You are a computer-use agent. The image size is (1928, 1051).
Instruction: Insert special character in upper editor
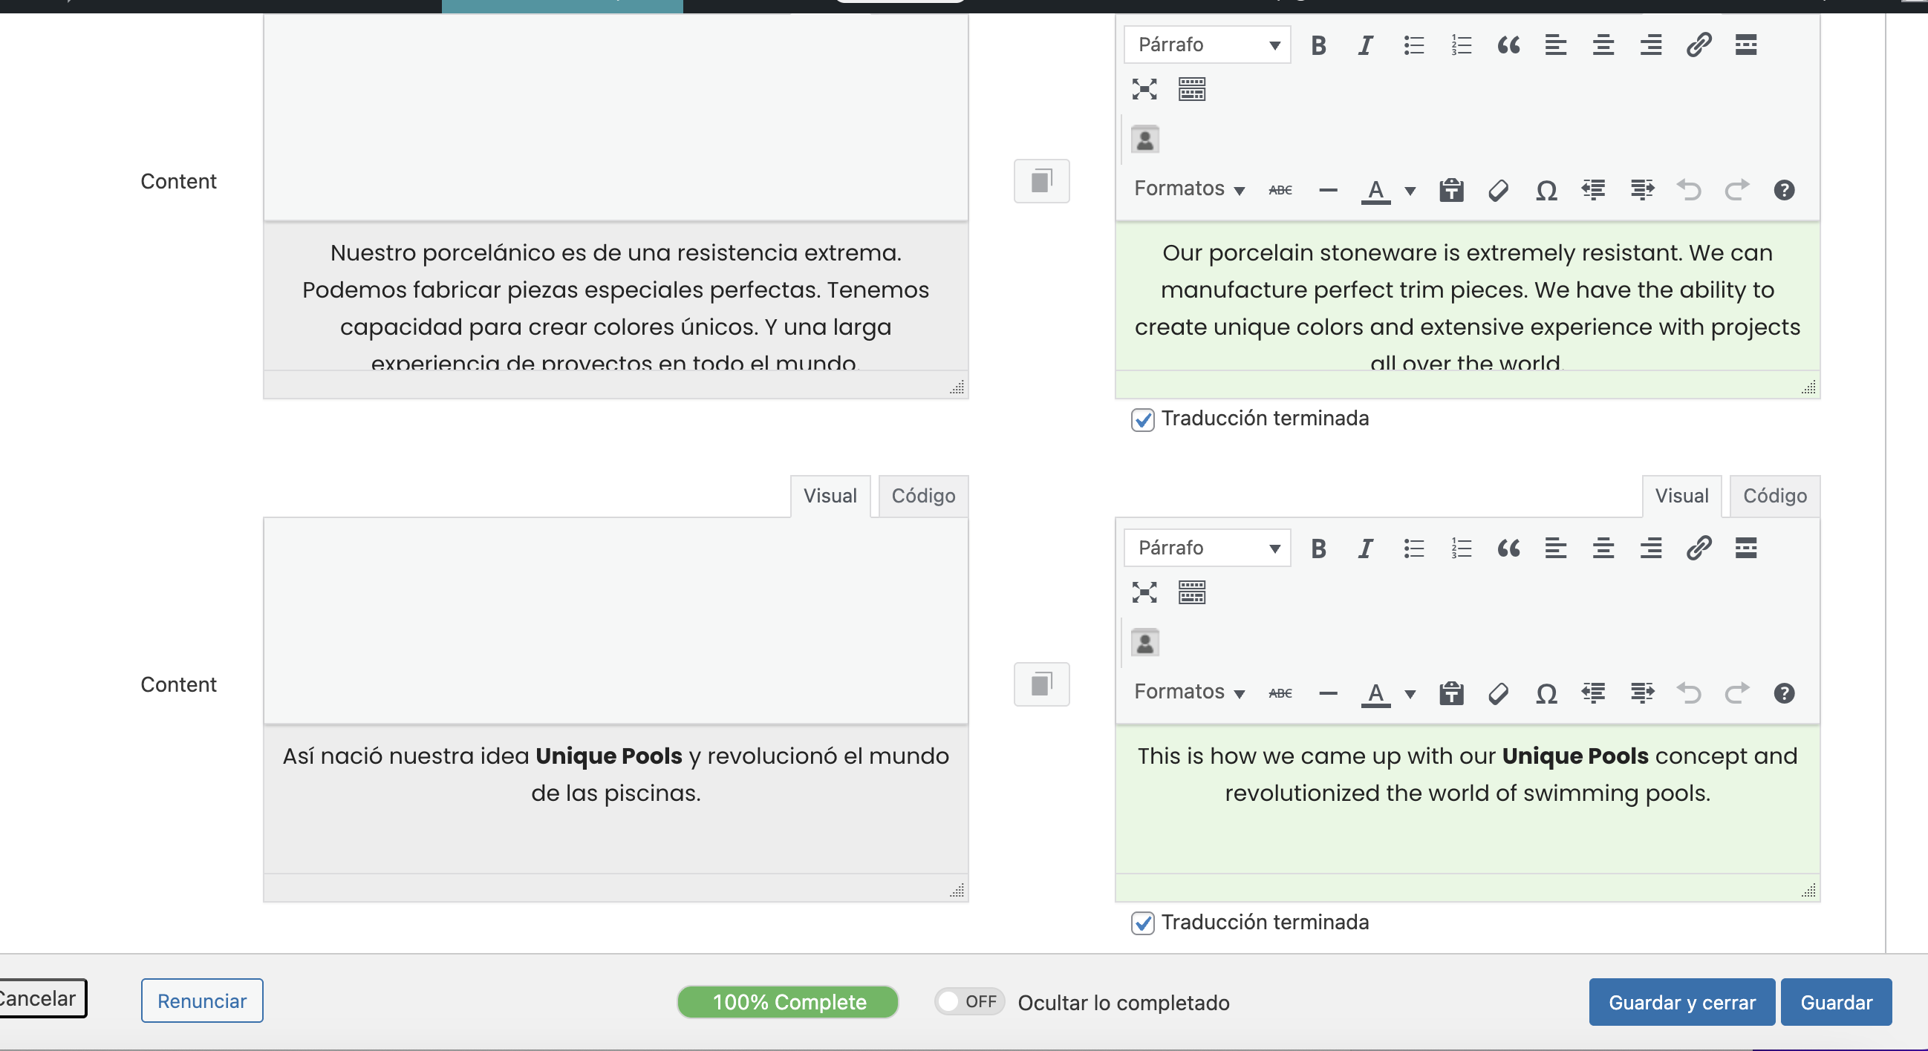coord(1546,191)
